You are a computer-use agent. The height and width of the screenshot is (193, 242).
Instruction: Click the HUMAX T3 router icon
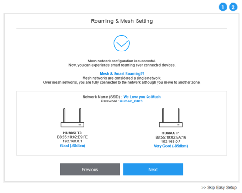click(x=72, y=118)
